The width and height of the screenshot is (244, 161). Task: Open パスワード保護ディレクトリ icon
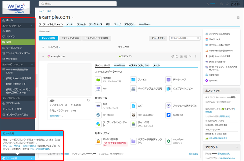(x=133, y=141)
